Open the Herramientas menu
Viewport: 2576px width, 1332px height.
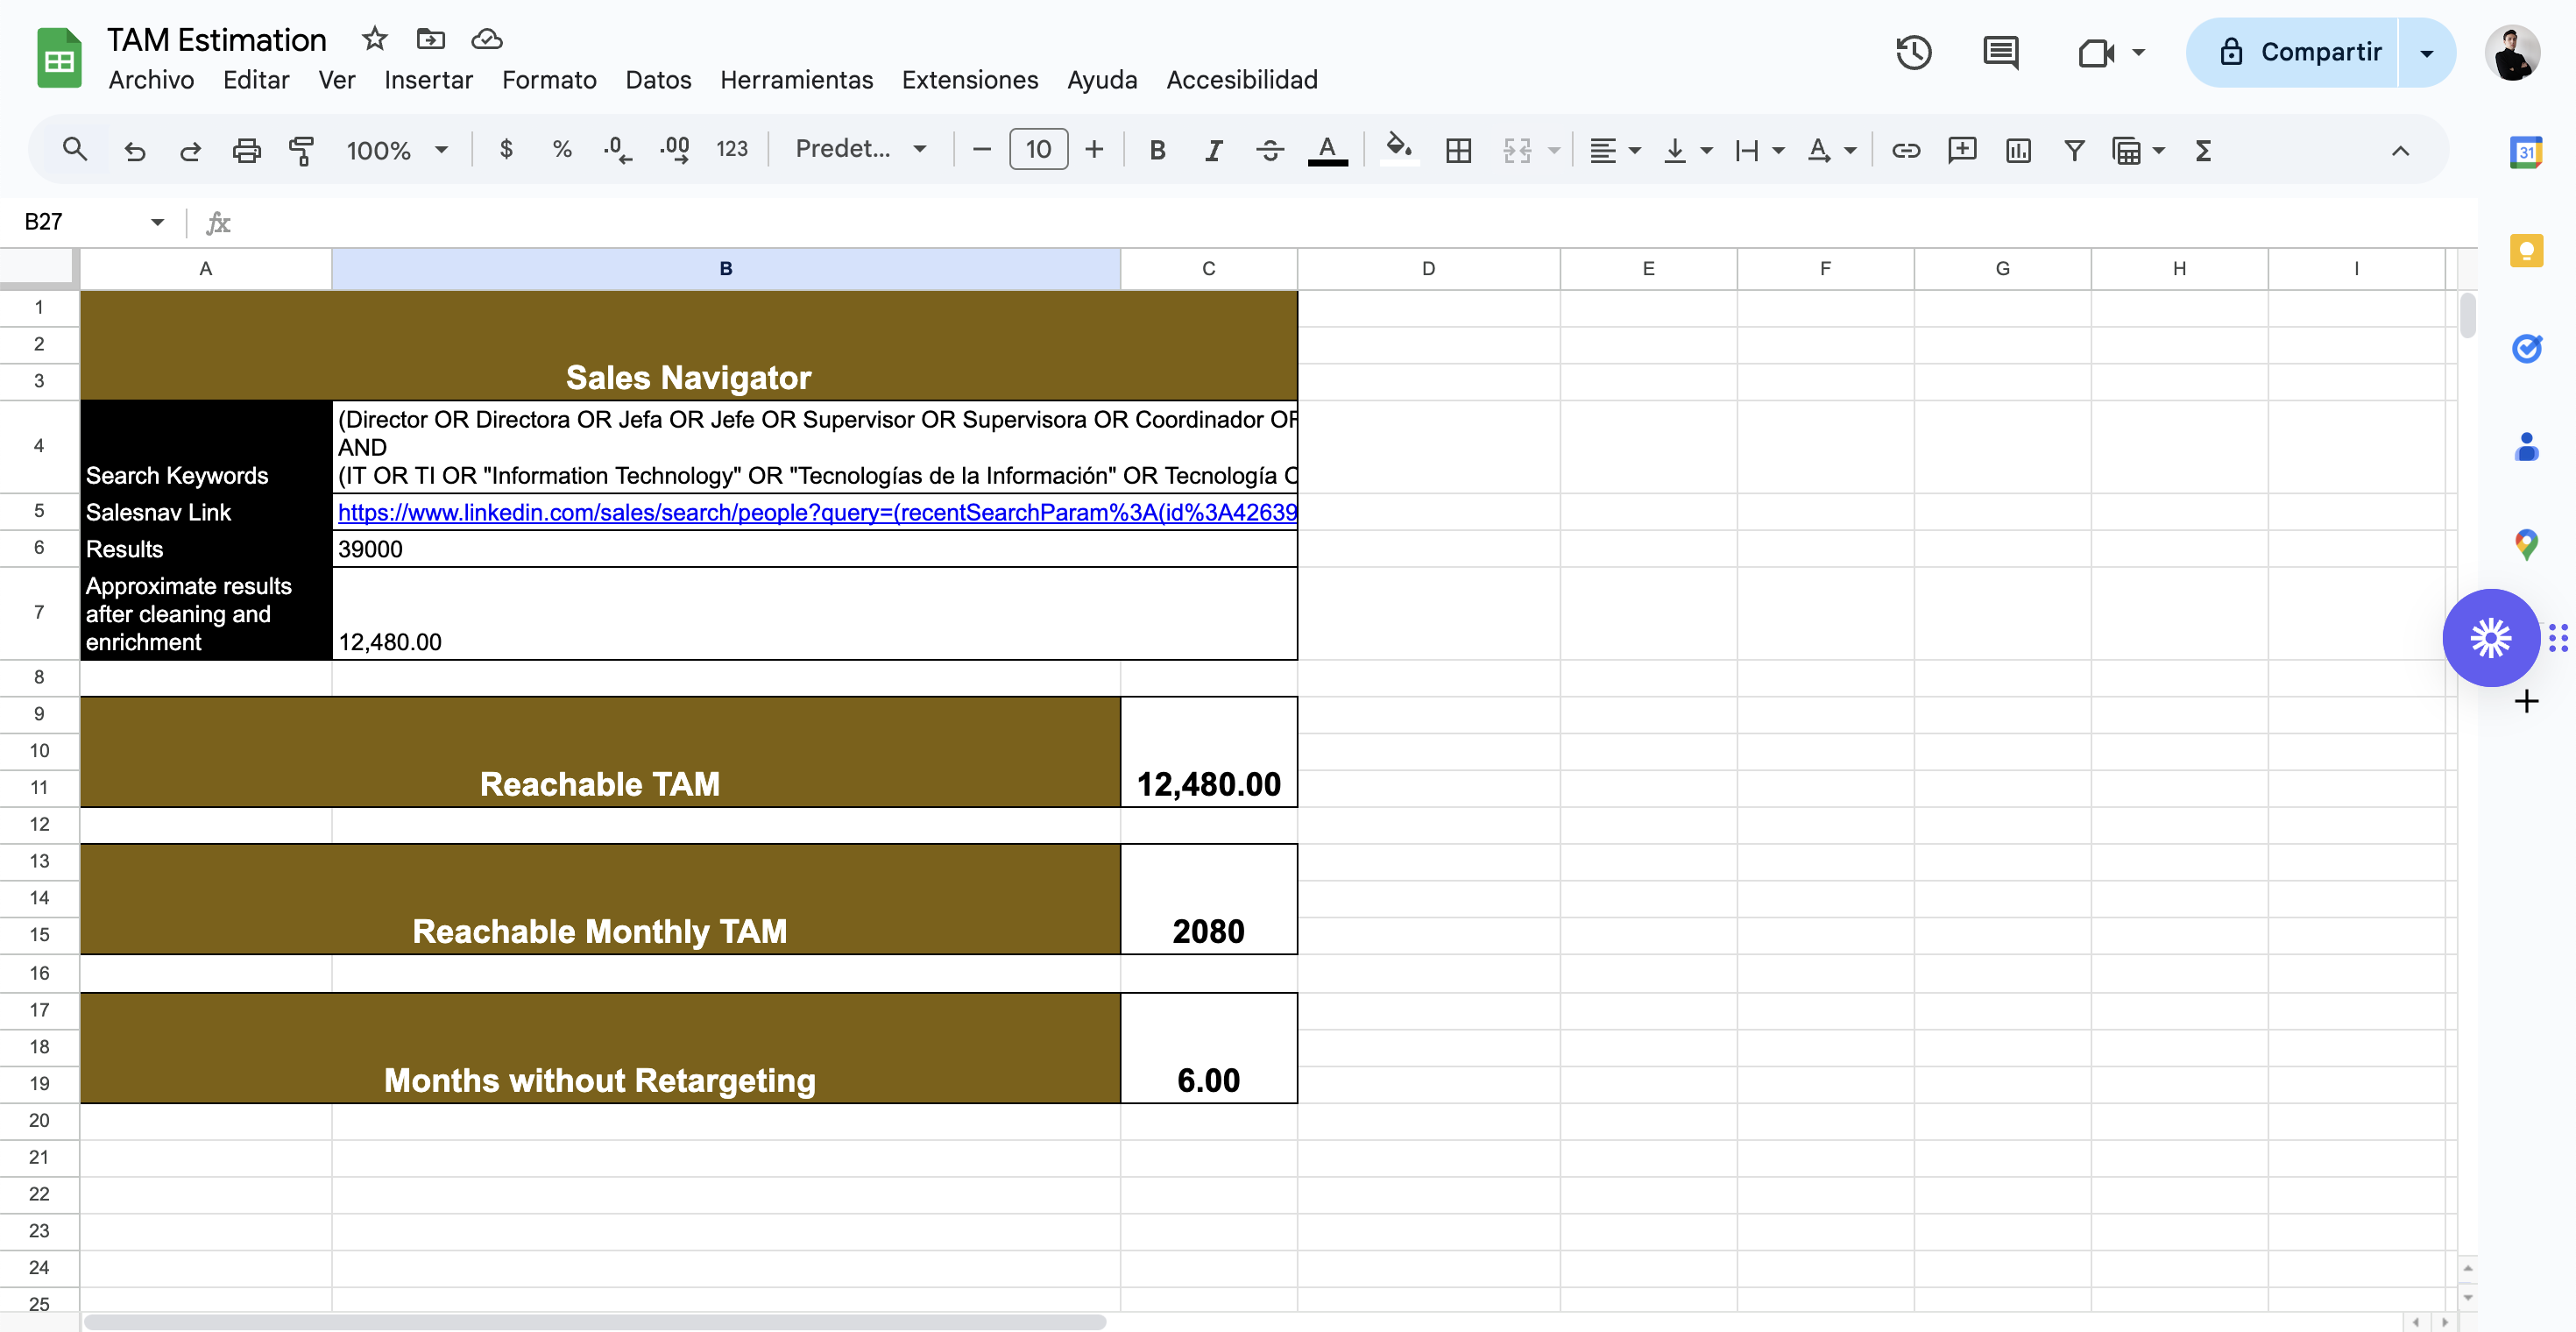coord(796,79)
